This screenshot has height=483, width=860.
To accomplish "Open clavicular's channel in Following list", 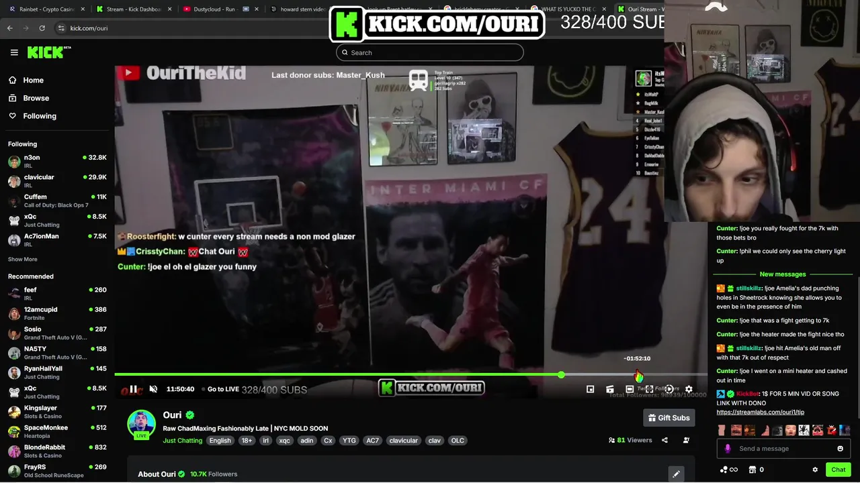I will tap(57, 181).
